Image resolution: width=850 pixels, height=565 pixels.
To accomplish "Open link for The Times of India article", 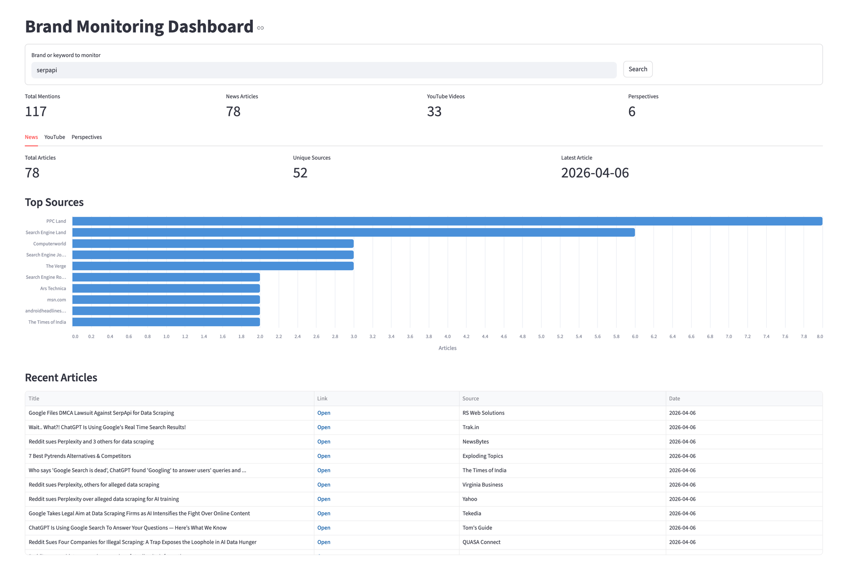I will point(324,470).
